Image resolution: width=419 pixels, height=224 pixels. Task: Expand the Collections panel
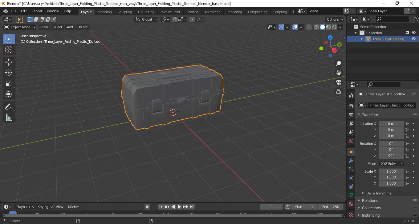(x=371, y=208)
